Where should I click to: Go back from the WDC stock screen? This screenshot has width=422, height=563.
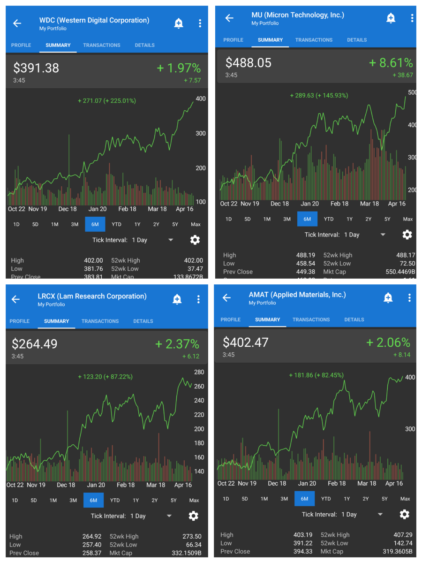[17, 23]
